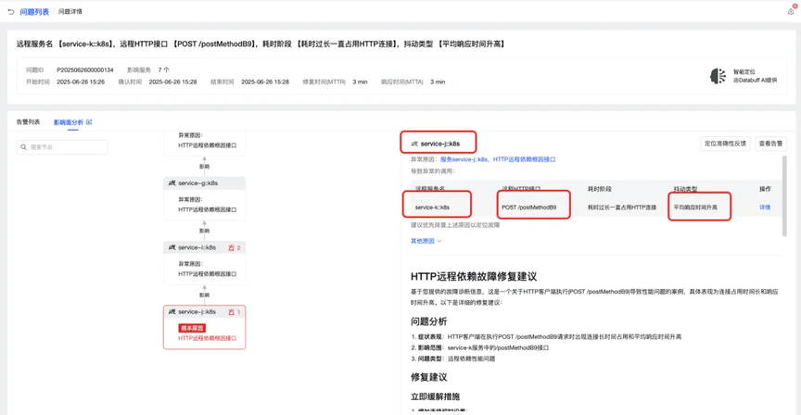
Task: Go to 问题列表 via the breadcrumb link
Action: click(34, 12)
